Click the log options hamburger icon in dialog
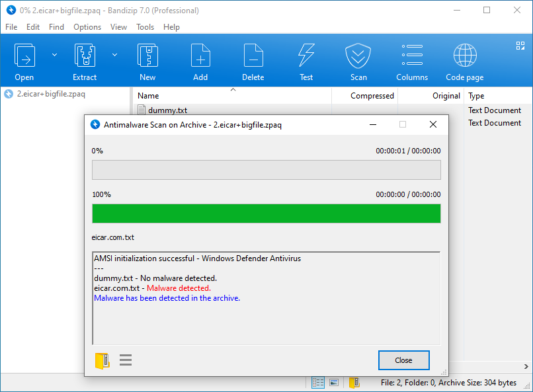The width and height of the screenshot is (533, 392). (125, 360)
